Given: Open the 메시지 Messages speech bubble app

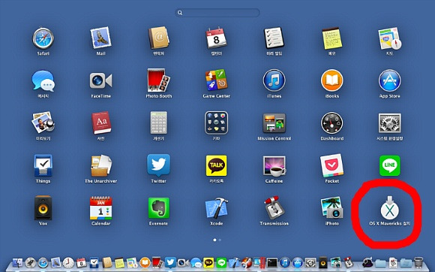Looking at the screenshot, I should point(43,80).
